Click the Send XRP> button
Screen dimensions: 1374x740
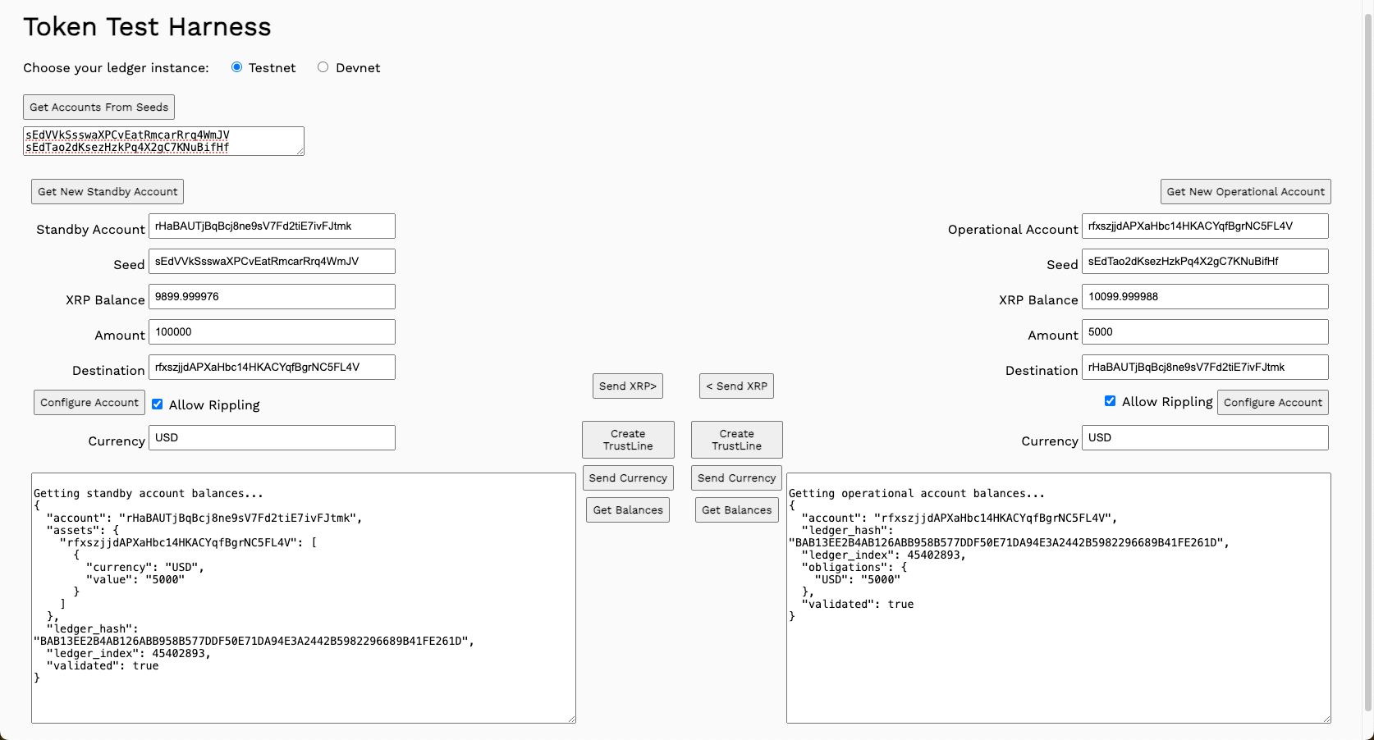pyautogui.click(x=627, y=386)
